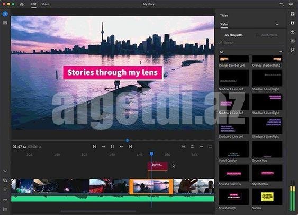Screen dimensions: 298x215
Task: Click the undo arrow icon in title bar
Action: click(282, 4)
